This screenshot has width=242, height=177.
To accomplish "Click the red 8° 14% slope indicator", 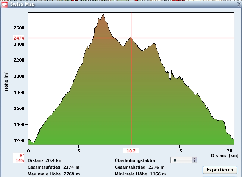I will click(x=19, y=158).
